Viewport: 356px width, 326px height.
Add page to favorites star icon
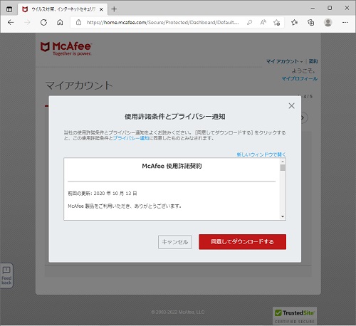click(x=276, y=23)
